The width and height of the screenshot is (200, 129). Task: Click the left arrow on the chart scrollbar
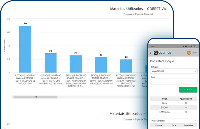[x=14, y=96]
